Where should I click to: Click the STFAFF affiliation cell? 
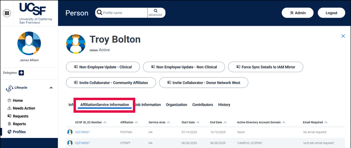coord(126,143)
